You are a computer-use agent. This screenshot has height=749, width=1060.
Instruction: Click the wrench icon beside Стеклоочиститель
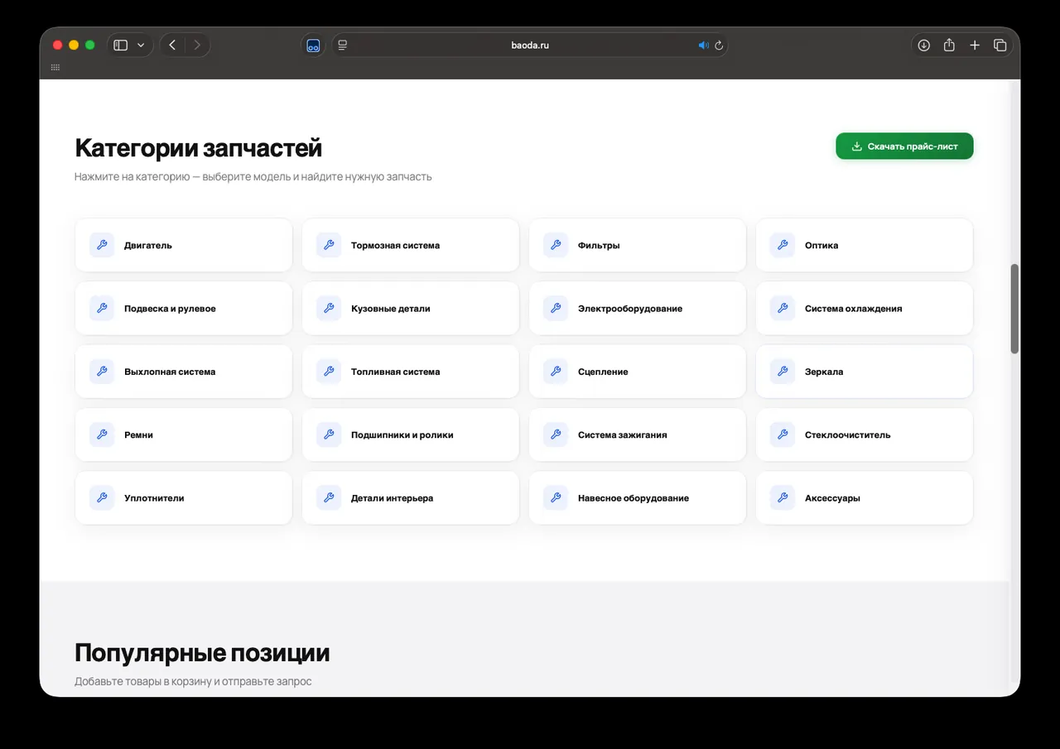(x=783, y=435)
